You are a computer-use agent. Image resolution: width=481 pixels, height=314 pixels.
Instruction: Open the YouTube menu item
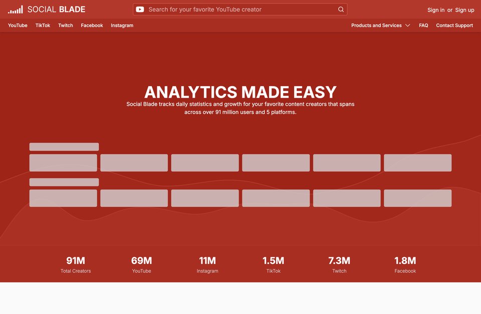(18, 26)
